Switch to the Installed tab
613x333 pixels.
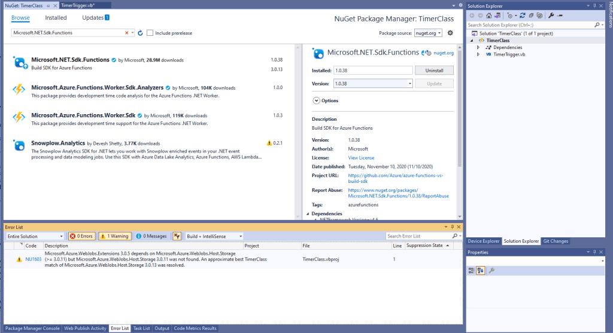coord(56,18)
